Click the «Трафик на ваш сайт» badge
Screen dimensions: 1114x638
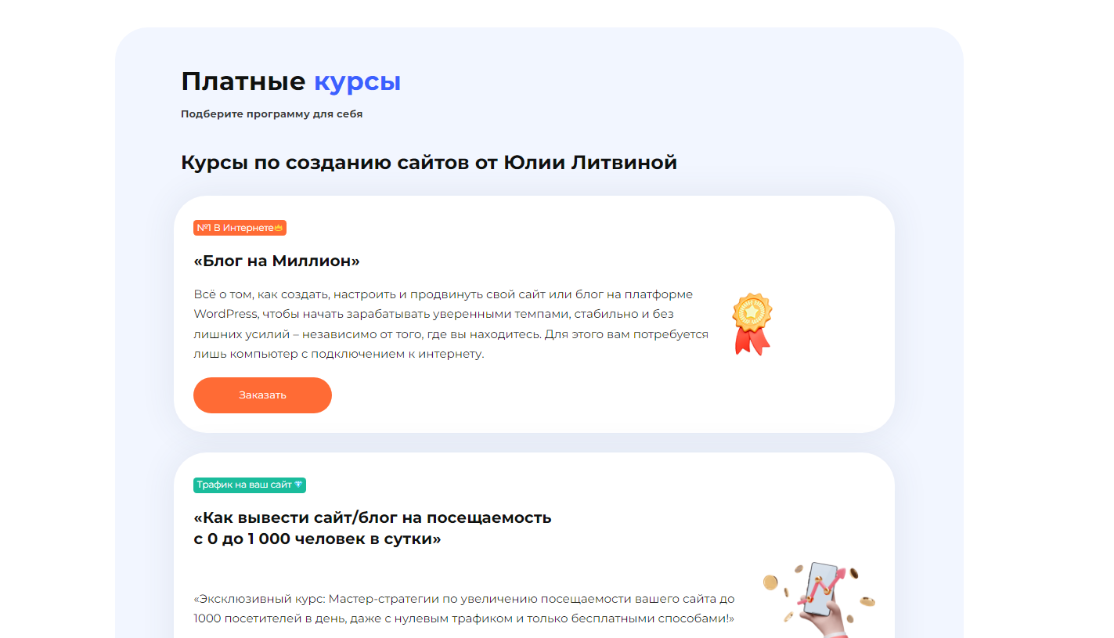click(250, 485)
